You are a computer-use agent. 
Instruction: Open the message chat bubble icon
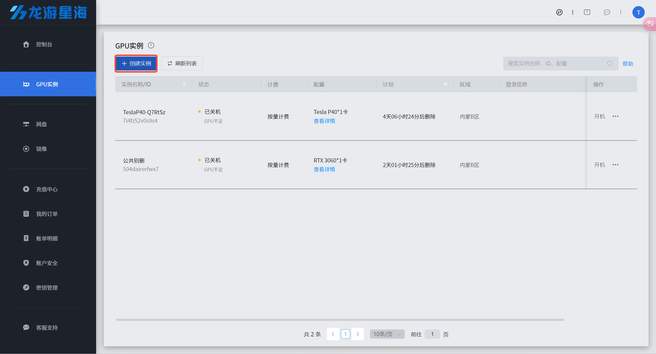pos(607,12)
